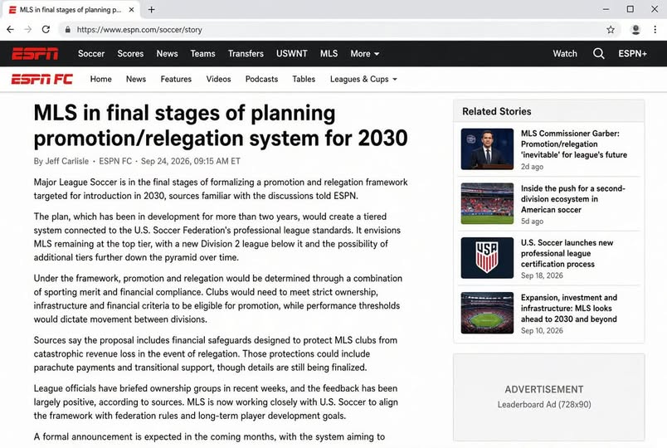Open the browser three-dot menu
The image size is (667, 448).
pos(655,29)
